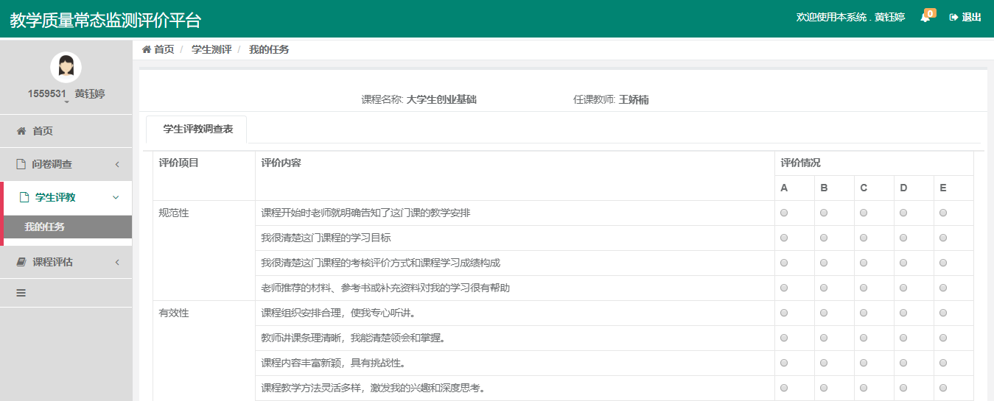Click the 问卷调查 document icon
Screen dimensions: 994x401
click(21, 164)
